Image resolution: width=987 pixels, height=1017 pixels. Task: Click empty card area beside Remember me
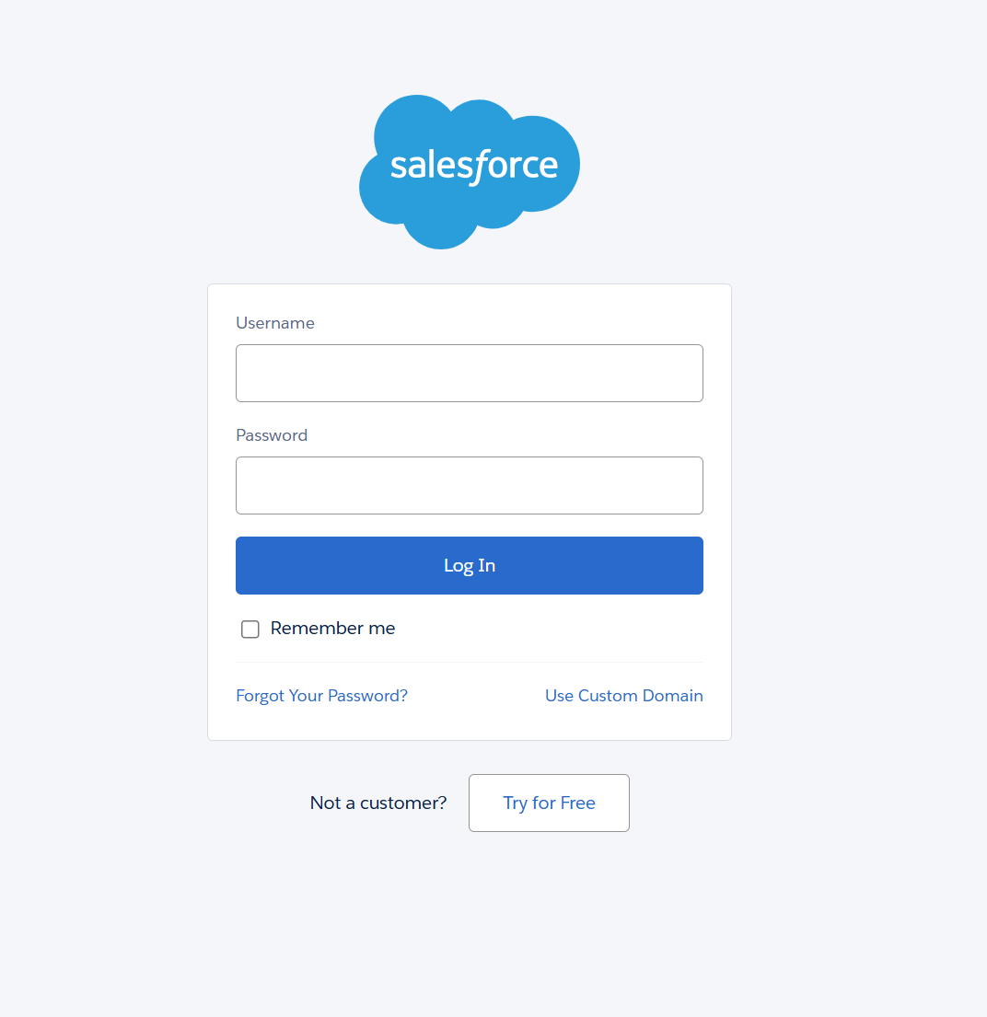click(552, 629)
